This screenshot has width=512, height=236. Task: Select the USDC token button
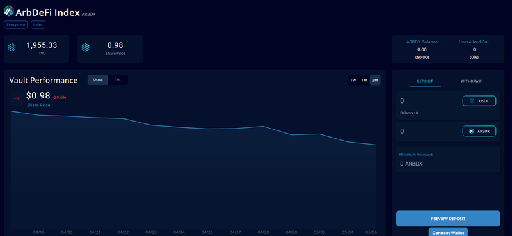click(479, 101)
